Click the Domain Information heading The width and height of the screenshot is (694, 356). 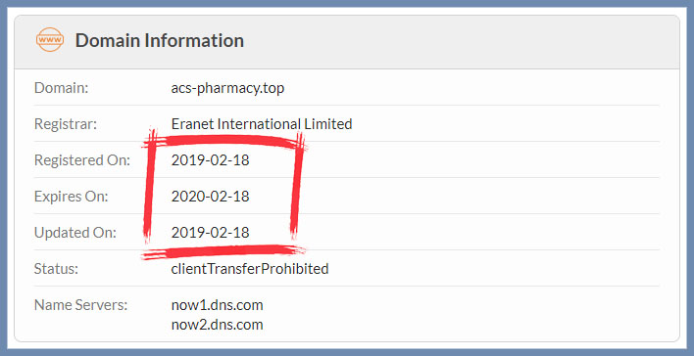coord(160,40)
